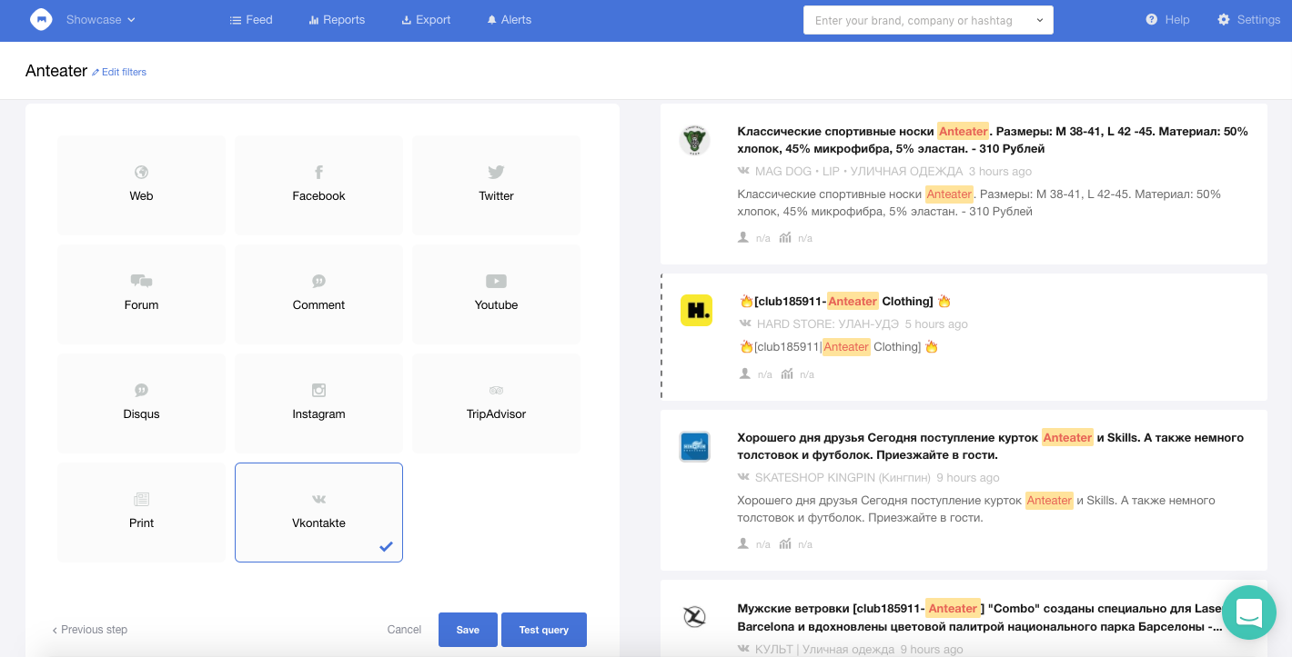Open the club185911-Anteater Clothing post title

click(844, 301)
